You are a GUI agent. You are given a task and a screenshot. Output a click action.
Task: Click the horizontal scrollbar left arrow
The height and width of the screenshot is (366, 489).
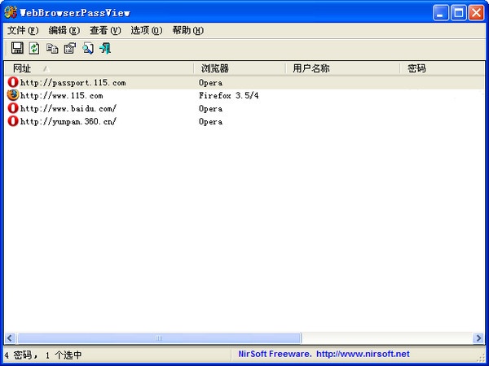point(10,338)
